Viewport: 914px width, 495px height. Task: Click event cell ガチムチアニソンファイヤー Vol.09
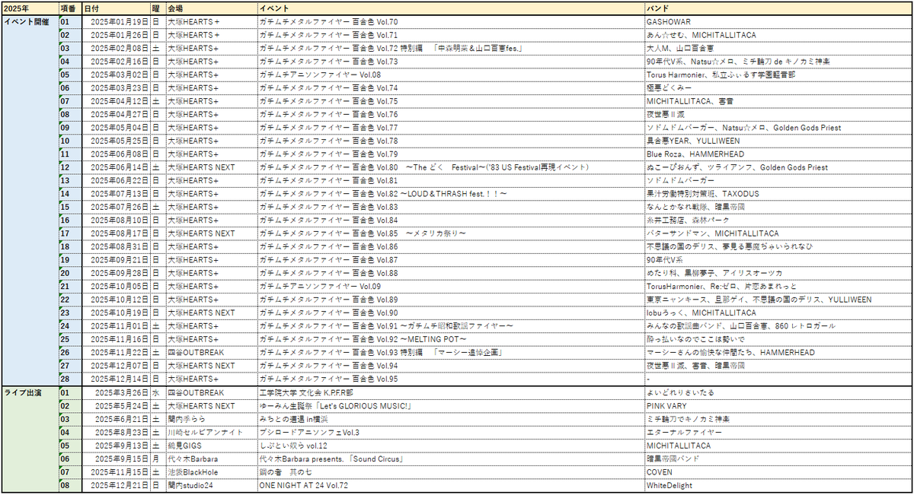point(450,286)
